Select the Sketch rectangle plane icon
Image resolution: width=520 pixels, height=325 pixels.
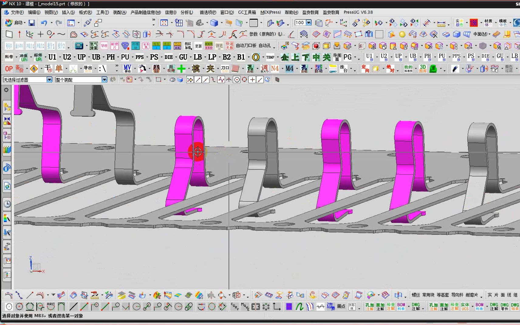[x=9, y=34]
